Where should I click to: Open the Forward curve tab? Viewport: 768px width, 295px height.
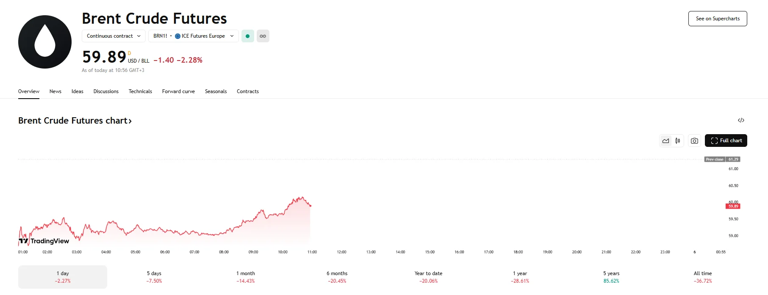178,91
